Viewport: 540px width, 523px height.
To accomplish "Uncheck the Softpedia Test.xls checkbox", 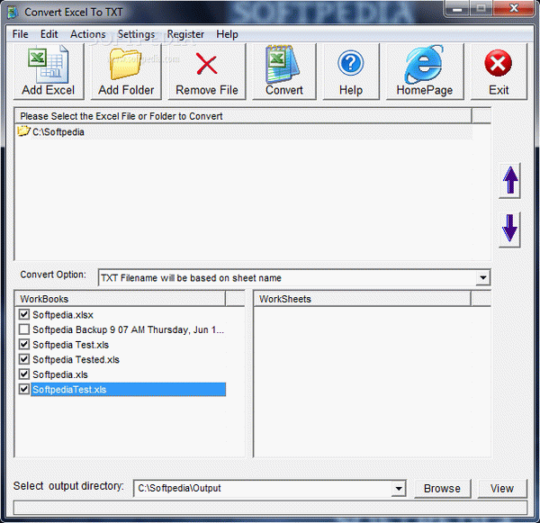I will click(x=24, y=344).
